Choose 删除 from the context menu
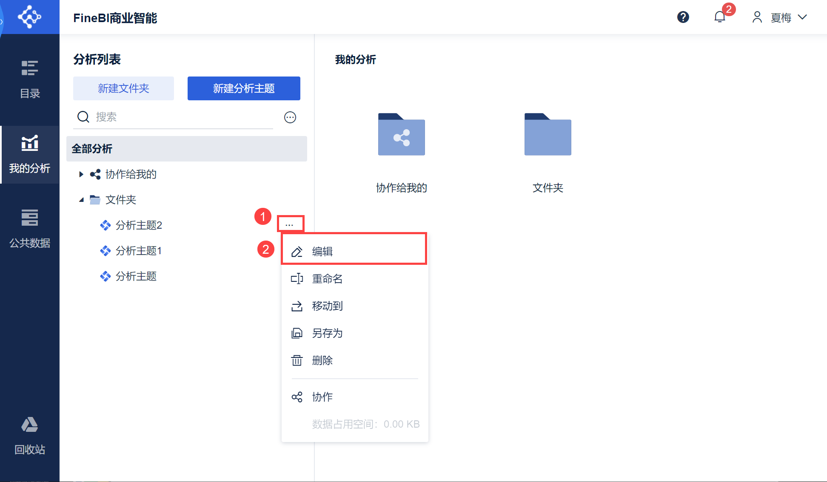This screenshot has width=827, height=482. pos(322,360)
